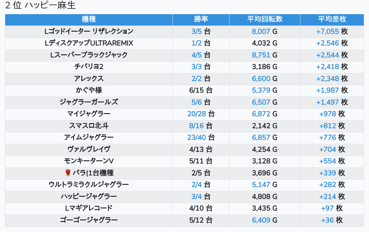Select the 6/15 台 cell for かぐや様
The height and width of the screenshot is (232, 369).
tap(201, 90)
